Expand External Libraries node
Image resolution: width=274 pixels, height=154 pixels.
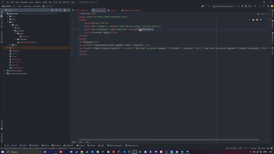click(x=5, y=71)
